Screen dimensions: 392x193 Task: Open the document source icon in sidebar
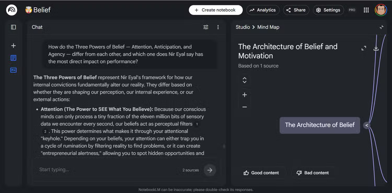tap(13, 58)
